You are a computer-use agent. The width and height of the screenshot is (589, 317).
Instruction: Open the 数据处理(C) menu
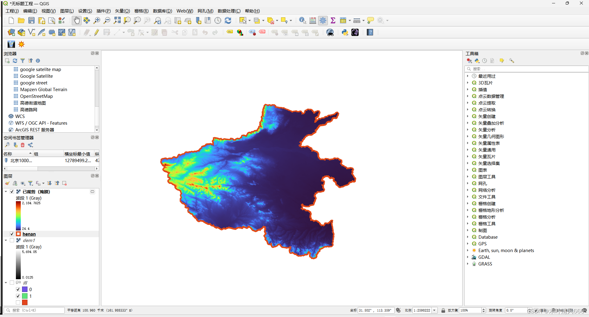click(229, 11)
